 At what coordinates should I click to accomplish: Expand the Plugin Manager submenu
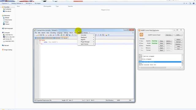tap(86, 42)
